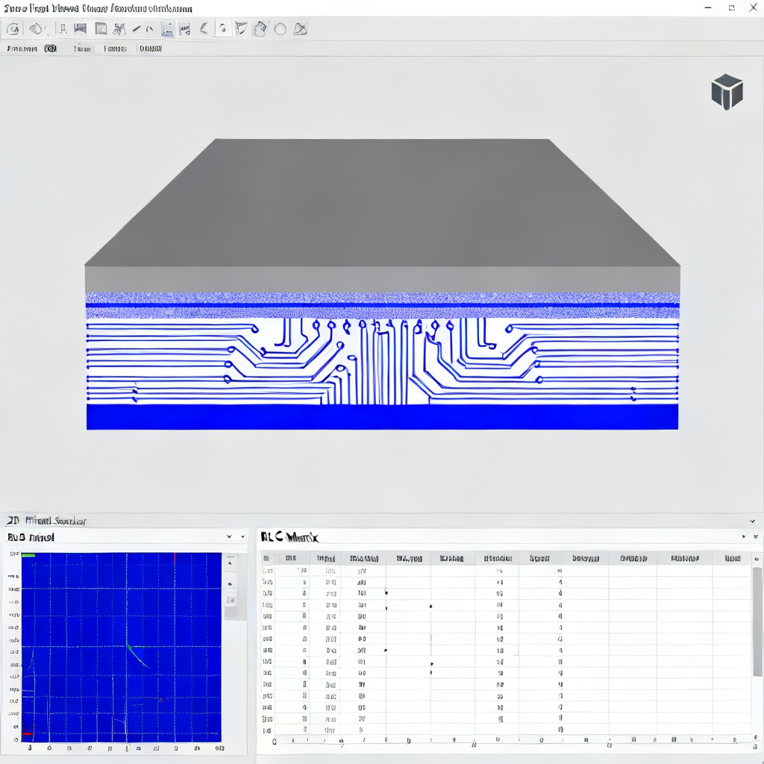Viewport: 764px width, 764px height.
Task: Open the last dropdown arrow in RLC Matrix header
Action: tap(756, 536)
